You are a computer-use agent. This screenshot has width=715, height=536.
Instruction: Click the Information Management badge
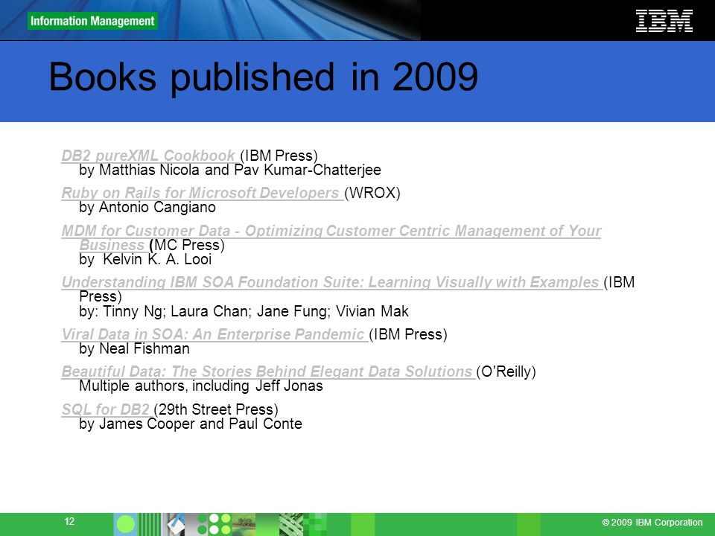(x=92, y=21)
